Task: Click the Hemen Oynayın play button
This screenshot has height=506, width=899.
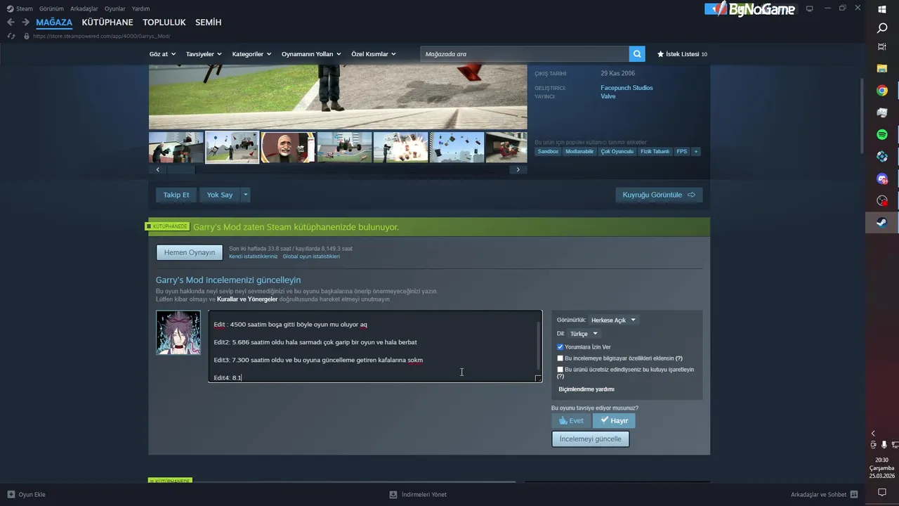Action: [x=190, y=252]
